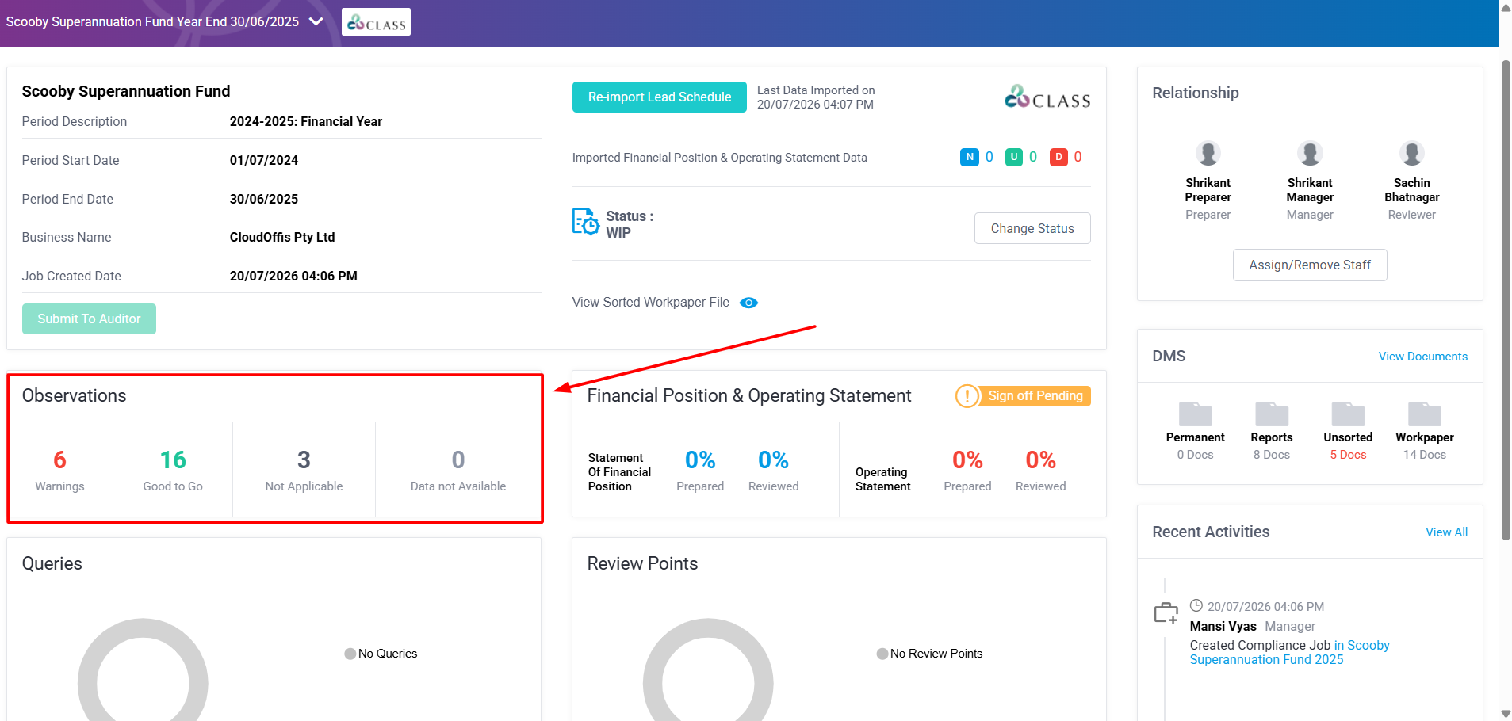Click the clock icon beside activity timestamp
This screenshot has height=721, width=1512.
[x=1196, y=606]
